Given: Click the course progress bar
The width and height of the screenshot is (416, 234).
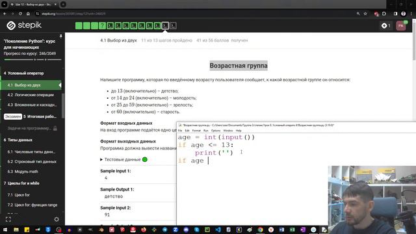Looking at the screenshot, I should [x=32, y=60].
